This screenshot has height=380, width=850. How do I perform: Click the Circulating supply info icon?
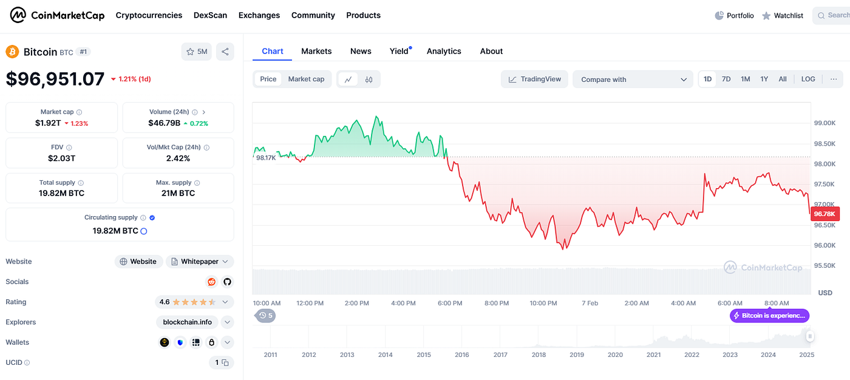pyautogui.click(x=143, y=217)
